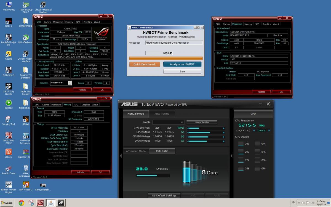Open the Υπολογιστής (Computer) desktop icon
The image size is (331, 207).
pos(9,6)
